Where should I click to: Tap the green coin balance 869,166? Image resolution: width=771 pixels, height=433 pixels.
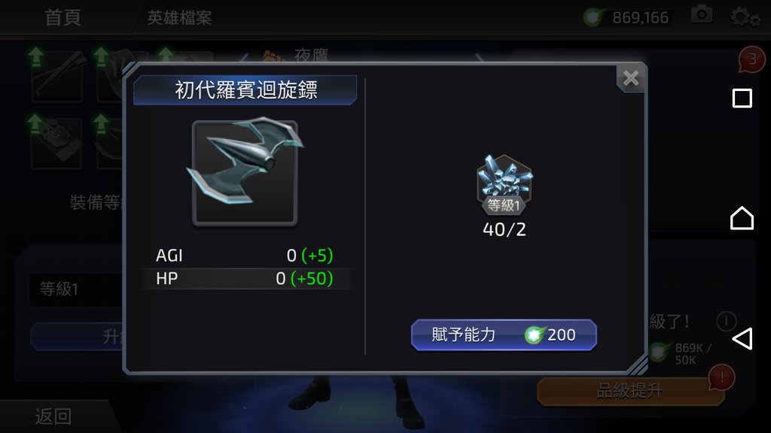626,18
